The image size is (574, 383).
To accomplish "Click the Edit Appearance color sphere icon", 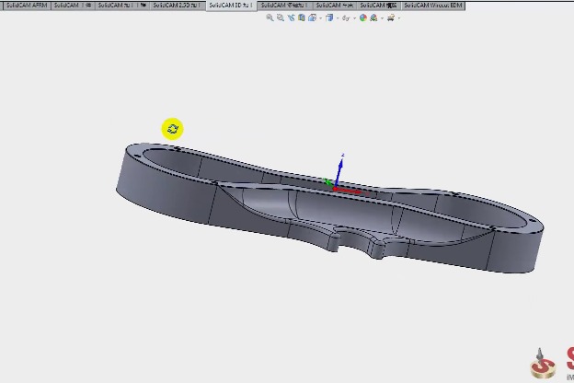I will (363, 17).
